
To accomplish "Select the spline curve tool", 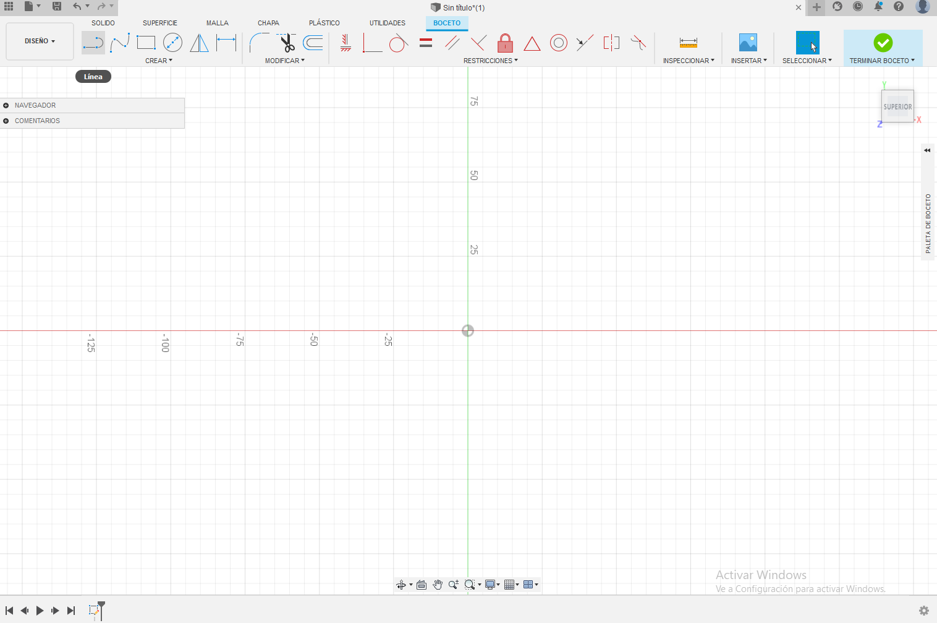I will (120, 43).
